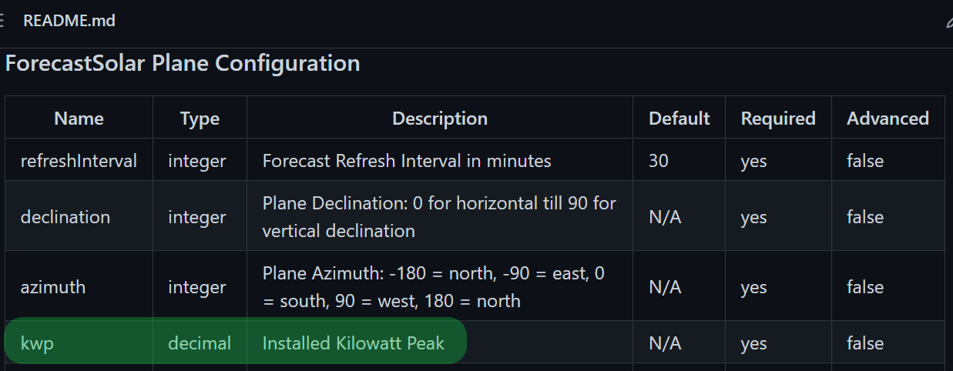Click the Advanced column header
The image size is (953, 371).
point(888,119)
